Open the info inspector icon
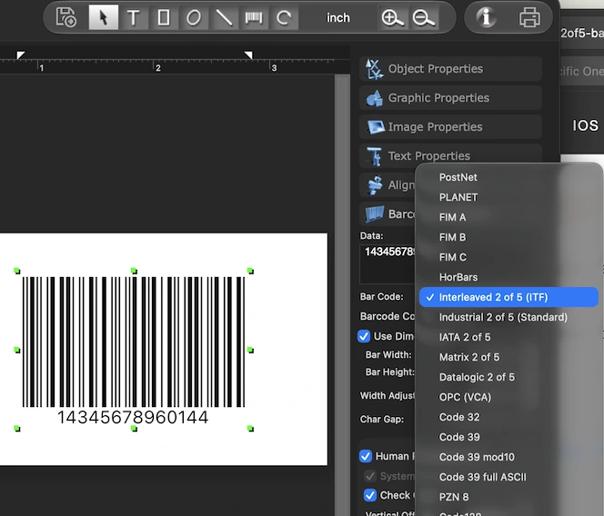Viewport: 604px width, 516px height. pyautogui.click(x=486, y=17)
